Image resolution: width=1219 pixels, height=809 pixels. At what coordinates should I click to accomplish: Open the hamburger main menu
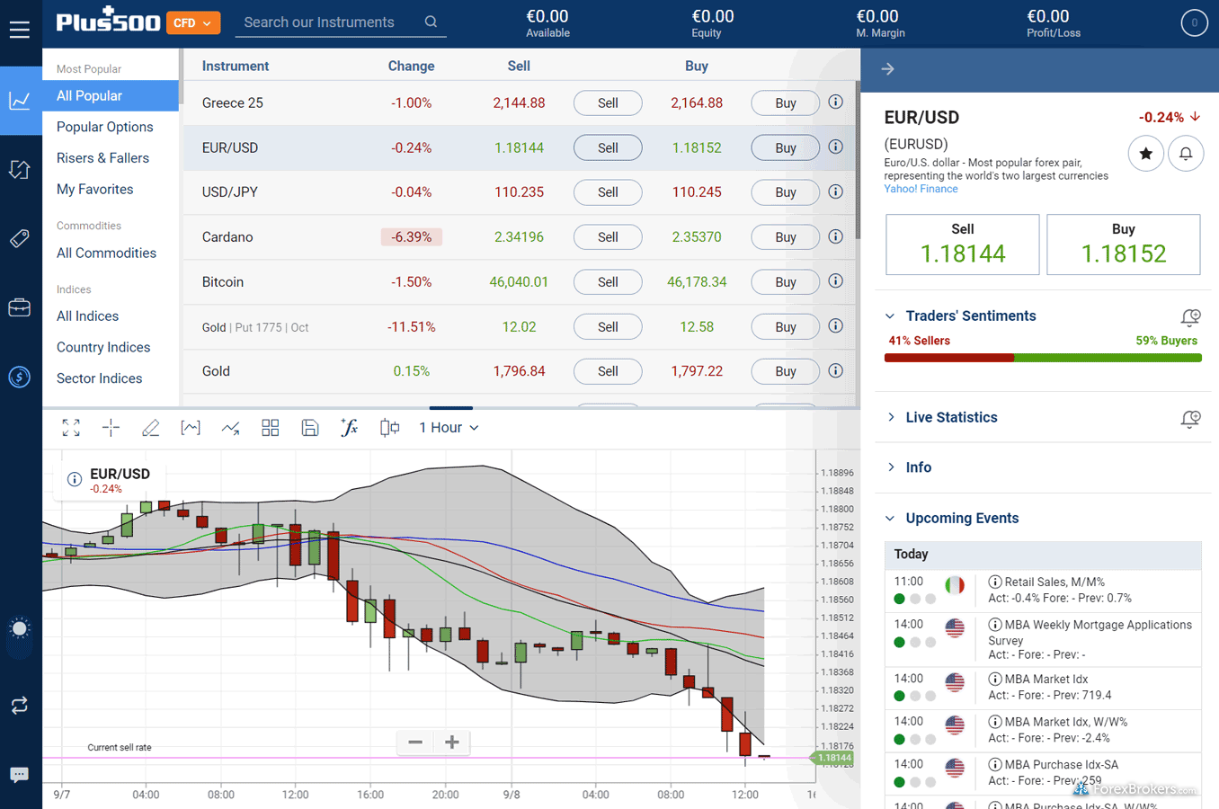click(x=20, y=30)
